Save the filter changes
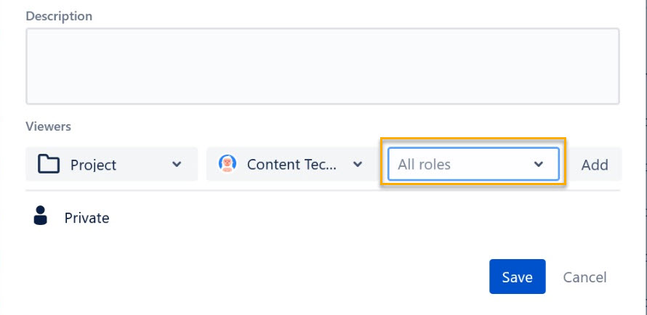The image size is (647, 315). 518,277
